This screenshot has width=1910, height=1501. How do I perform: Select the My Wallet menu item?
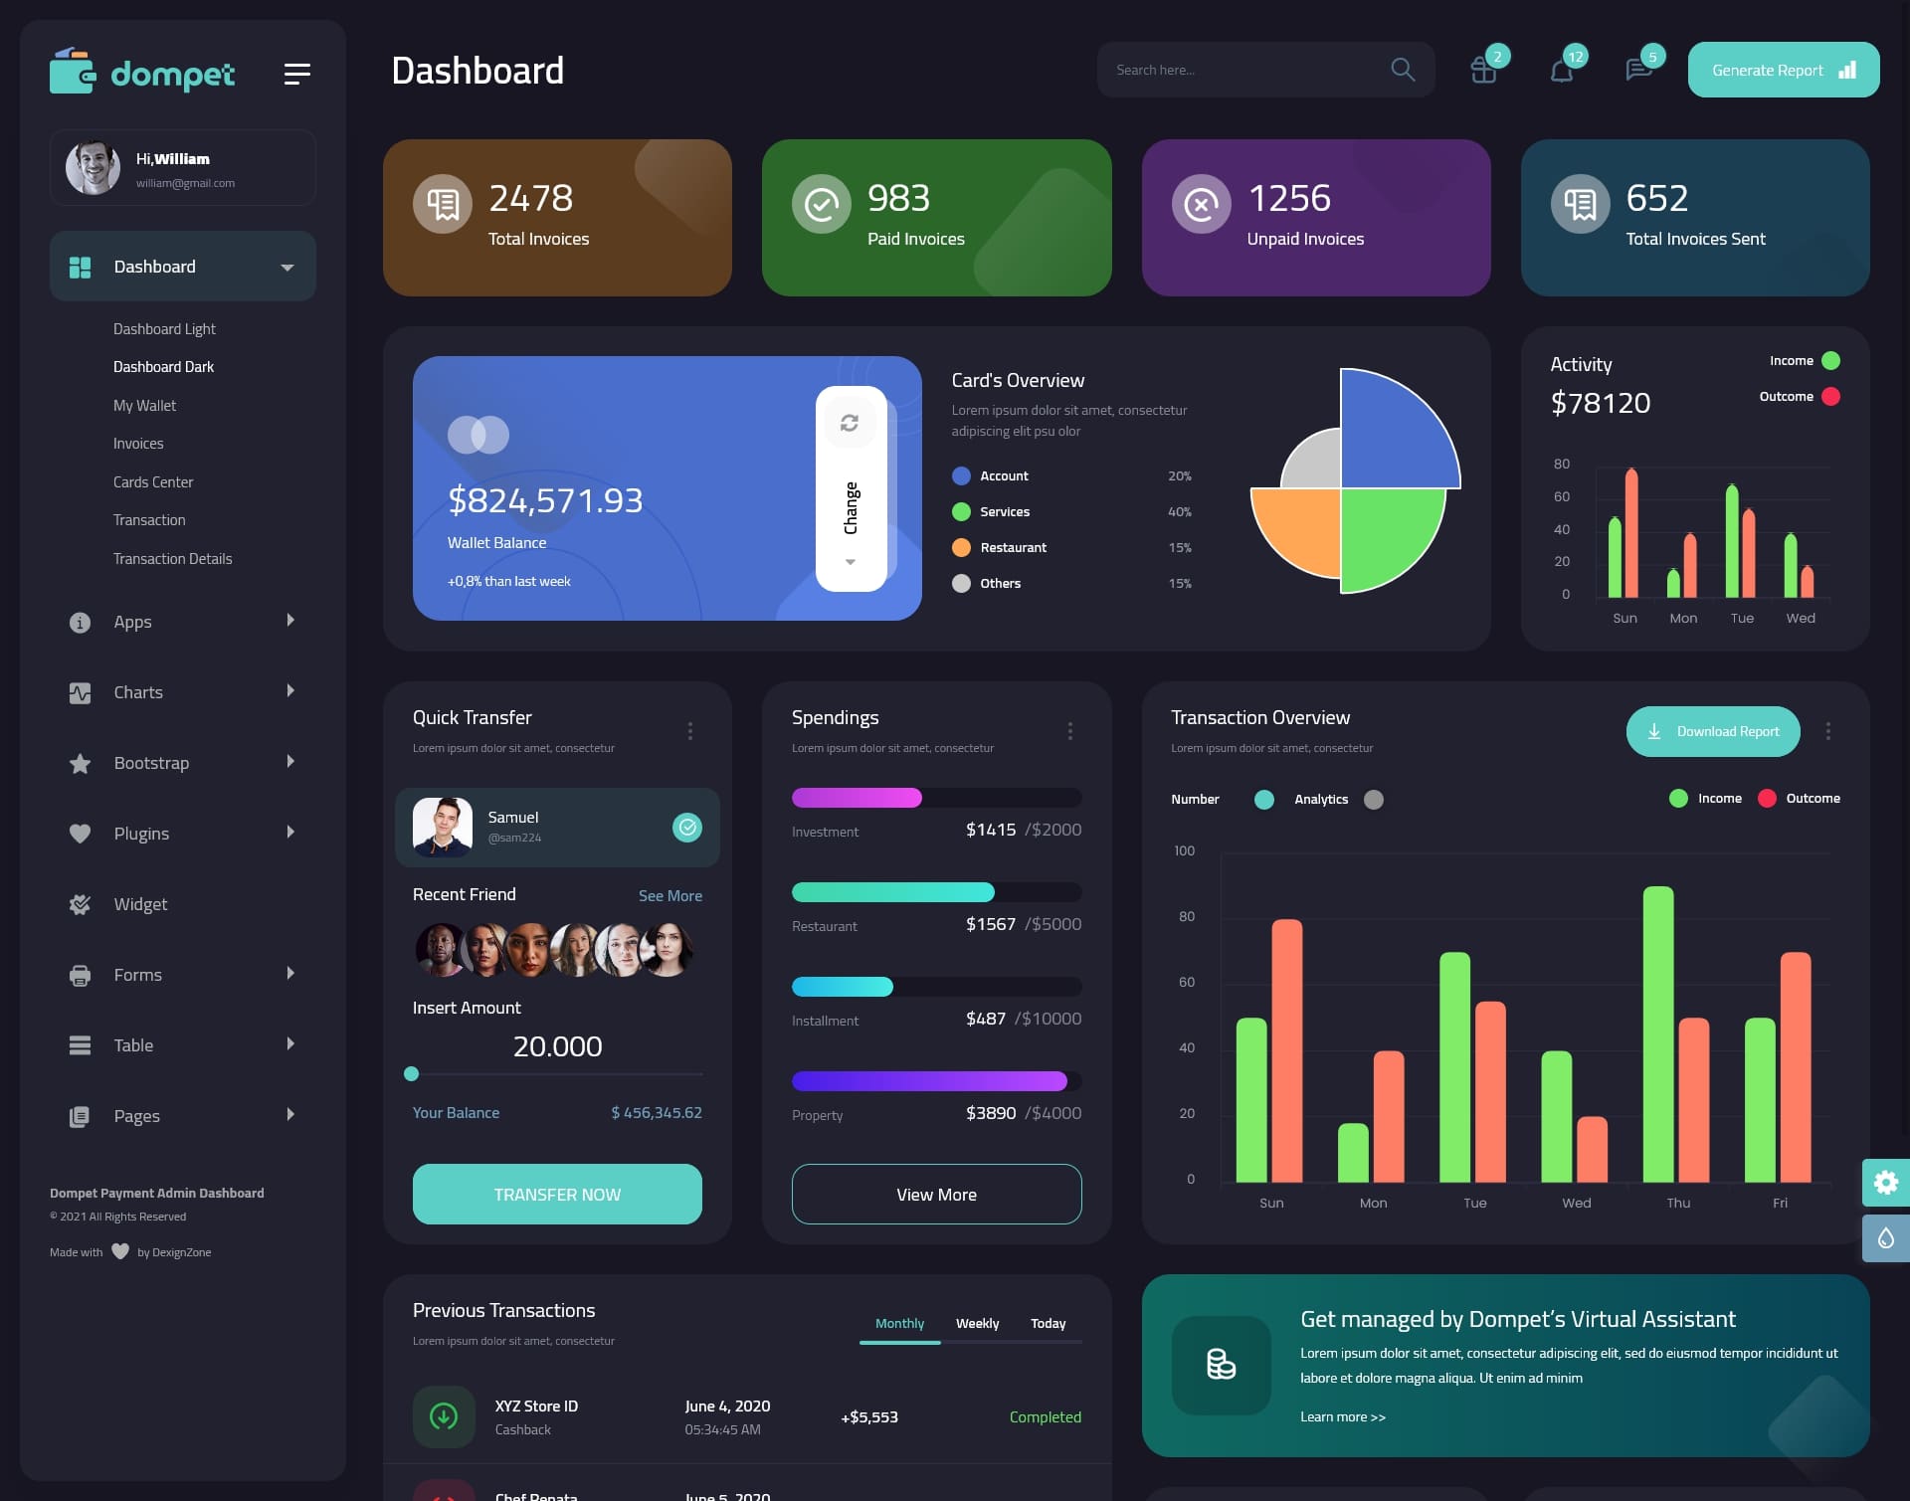pyautogui.click(x=144, y=405)
